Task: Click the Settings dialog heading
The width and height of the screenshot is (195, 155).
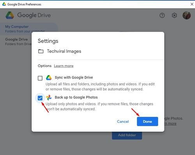Action: pos(48,41)
